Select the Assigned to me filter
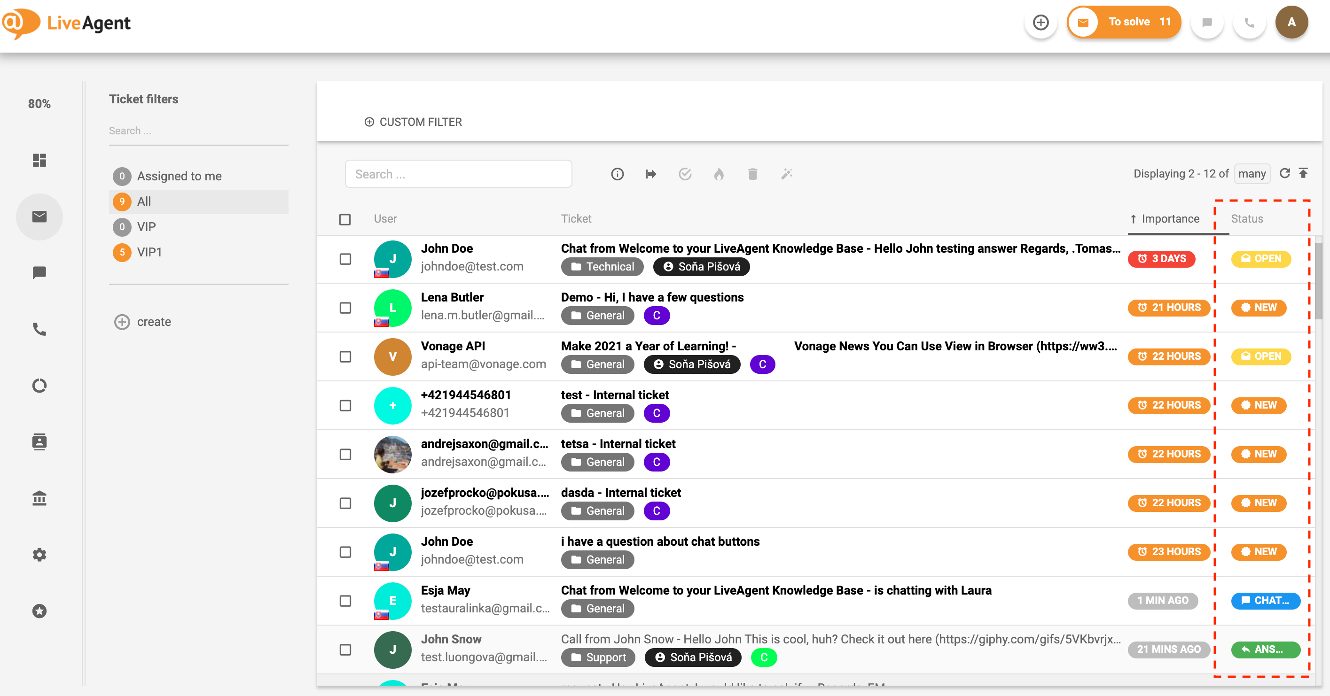Viewport: 1330px width, 696px height. pyautogui.click(x=199, y=177)
